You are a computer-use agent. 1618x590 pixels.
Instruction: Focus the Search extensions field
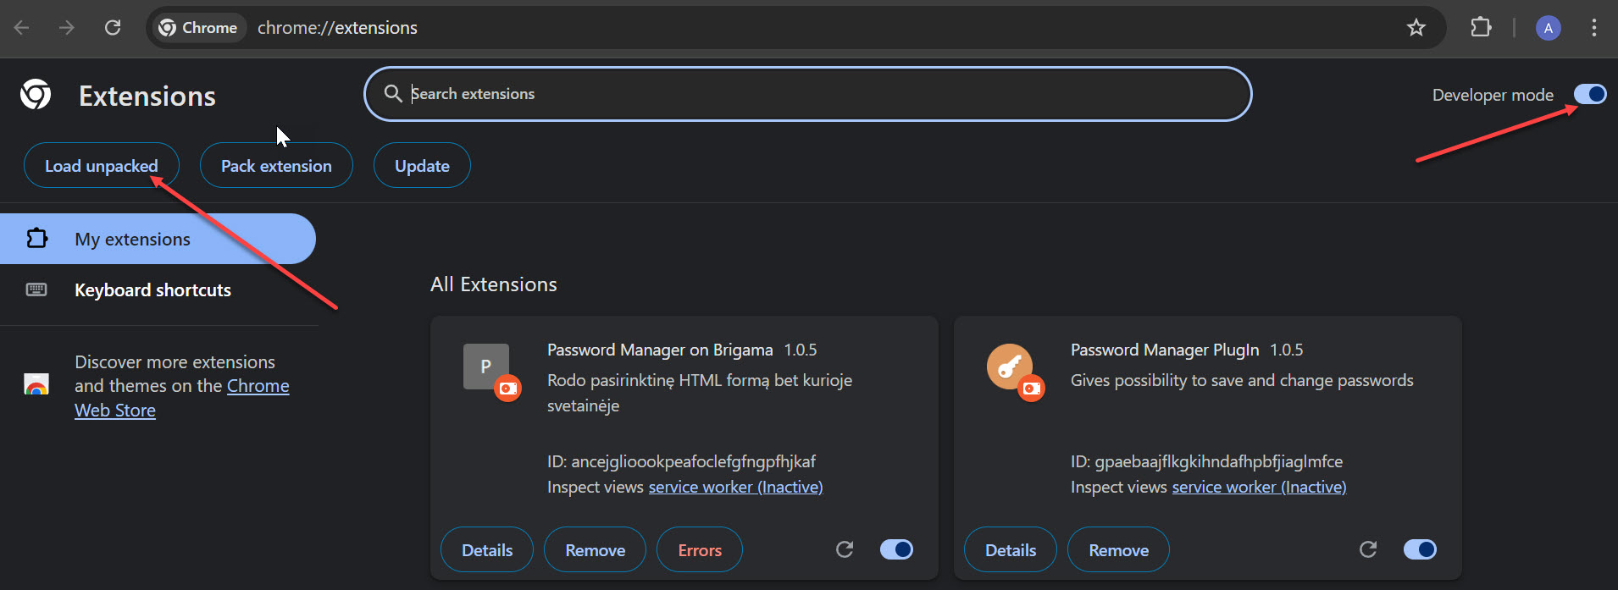[x=808, y=94]
